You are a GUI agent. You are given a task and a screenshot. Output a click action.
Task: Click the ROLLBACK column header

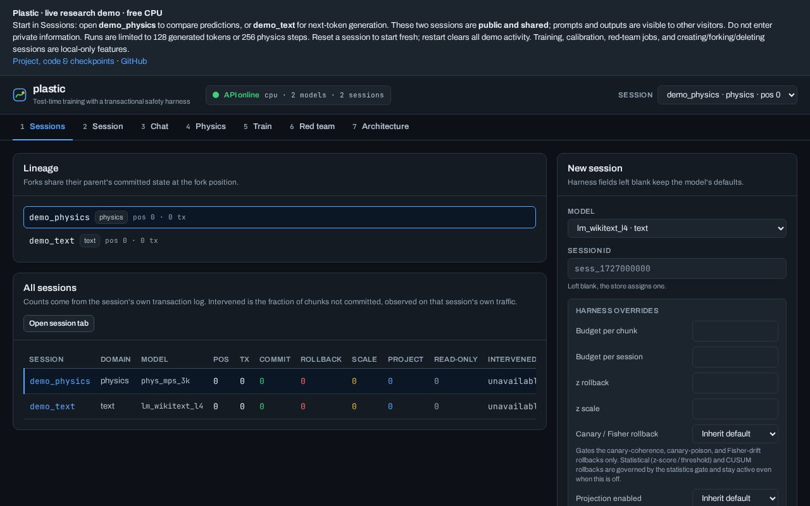pyautogui.click(x=321, y=359)
